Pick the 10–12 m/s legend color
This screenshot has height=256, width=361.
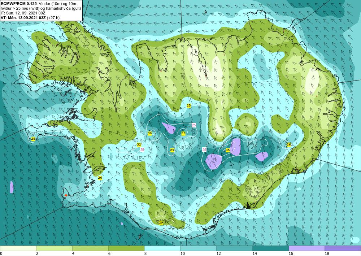[x=199, y=248]
